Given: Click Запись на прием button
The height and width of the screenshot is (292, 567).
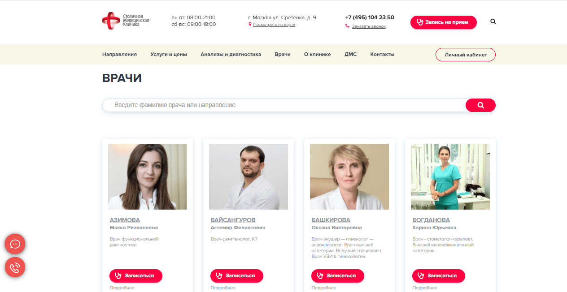Looking at the screenshot, I should pos(443,22).
